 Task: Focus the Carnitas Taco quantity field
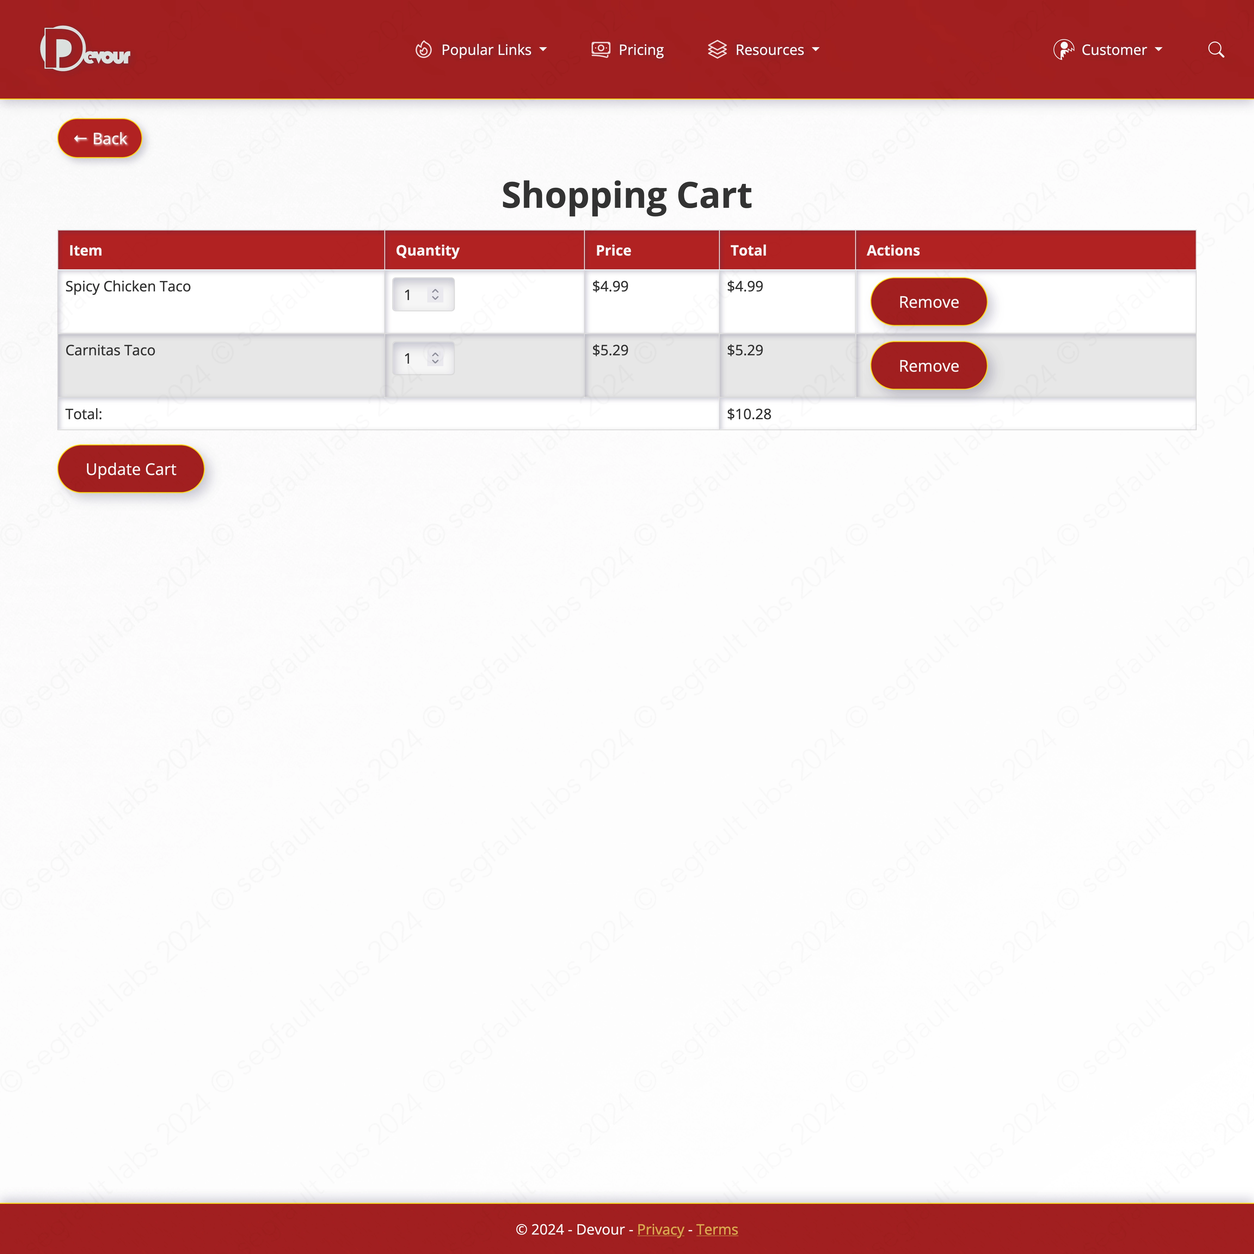[423, 358]
